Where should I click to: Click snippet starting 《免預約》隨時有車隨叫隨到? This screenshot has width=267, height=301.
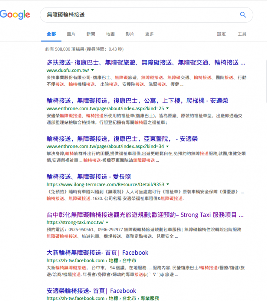(145, 195)
